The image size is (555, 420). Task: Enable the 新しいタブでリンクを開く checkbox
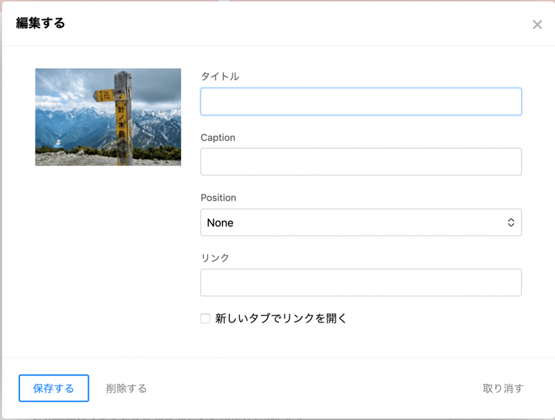point(205,319)
